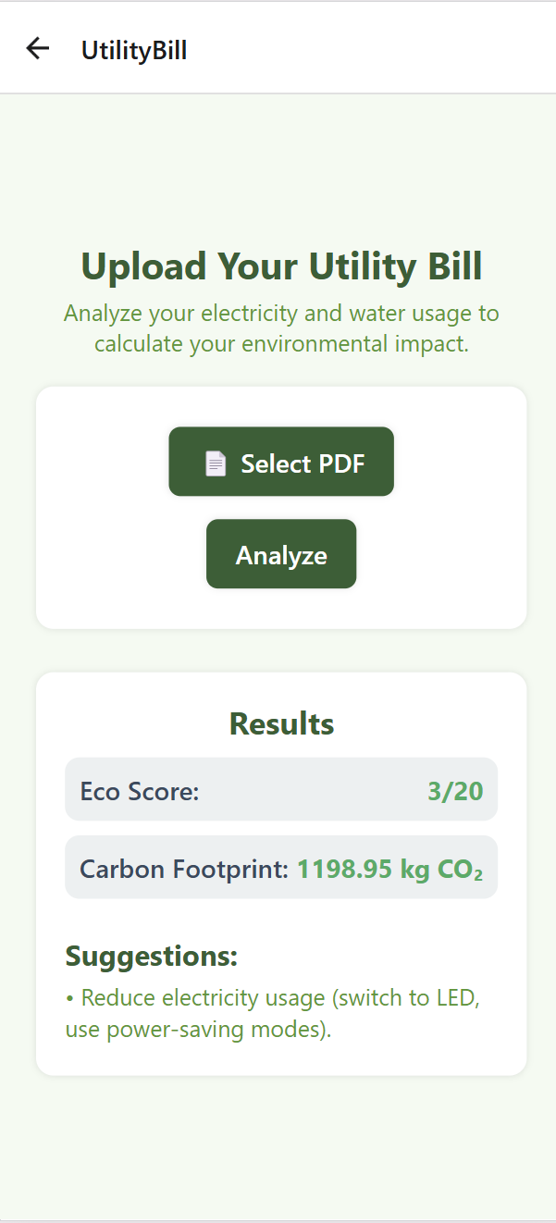Click the 'Reduce electricity usage' suggestion line
The height and width of the screenshot is (1223, 556).
click(x=281, y=998)
